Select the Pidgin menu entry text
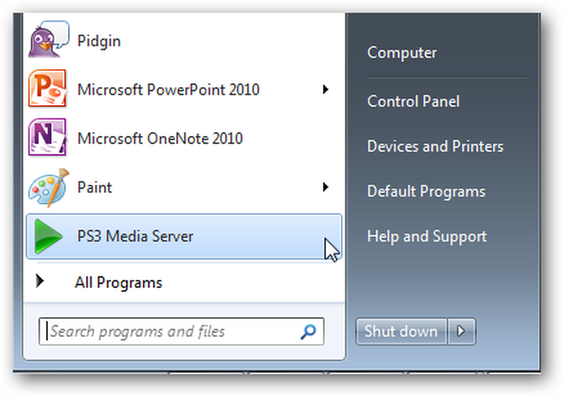Screen dimensions: 564x397 tap(99, 41)
